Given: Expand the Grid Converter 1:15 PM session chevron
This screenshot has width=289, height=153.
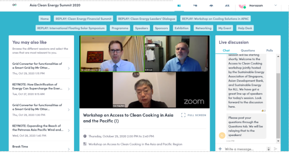Looking at the screenshot, I should tap(68, 68).
